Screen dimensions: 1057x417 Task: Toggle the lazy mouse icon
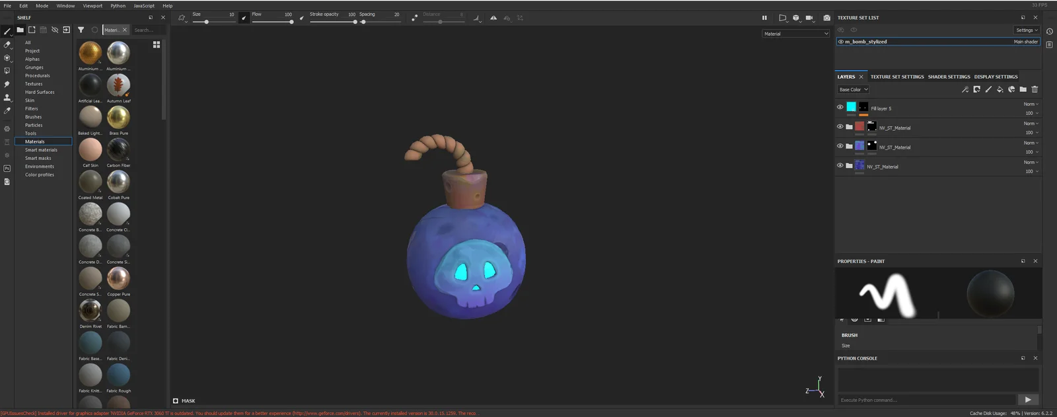[x=414, y=18]
